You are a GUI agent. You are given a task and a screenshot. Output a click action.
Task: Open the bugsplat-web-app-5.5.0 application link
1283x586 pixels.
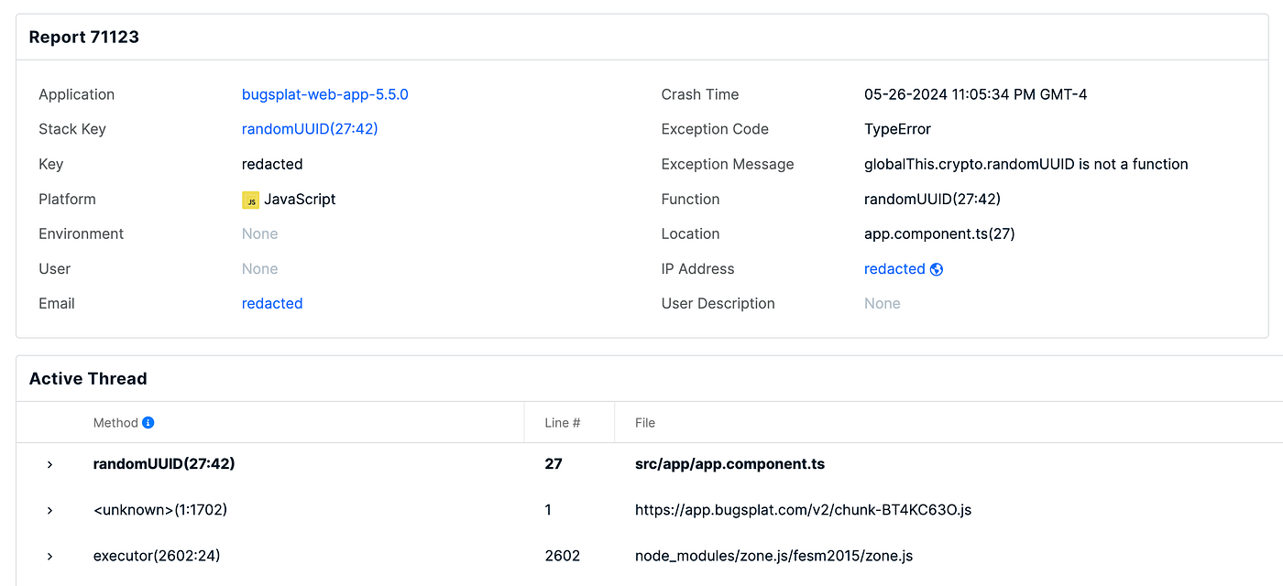coord(324,94)
